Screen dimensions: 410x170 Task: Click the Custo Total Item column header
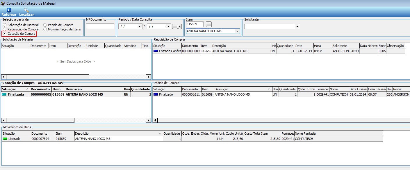click(x=262, y=134)
